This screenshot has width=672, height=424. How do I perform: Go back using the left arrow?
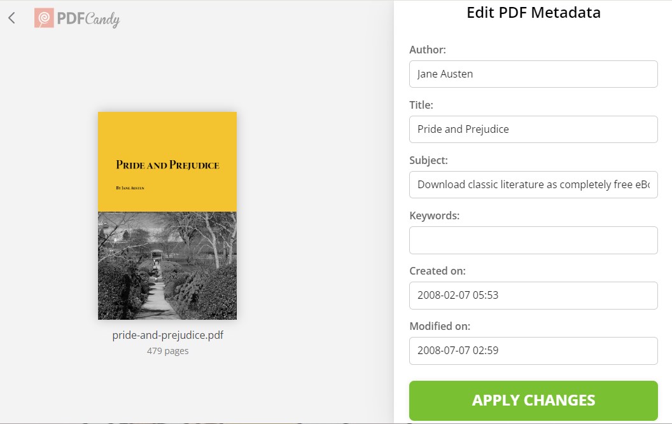pyautogui.click(x=11, y=18)
